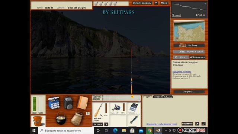The width and height of the screenshot is (238, 134).
Task: Open File Explorer from the taskbar
Action: [124, 131]
